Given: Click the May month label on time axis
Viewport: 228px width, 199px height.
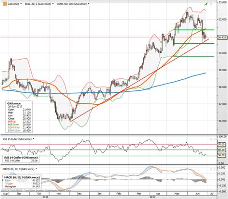Looking at the screenshot, I should tap(177, 194).
